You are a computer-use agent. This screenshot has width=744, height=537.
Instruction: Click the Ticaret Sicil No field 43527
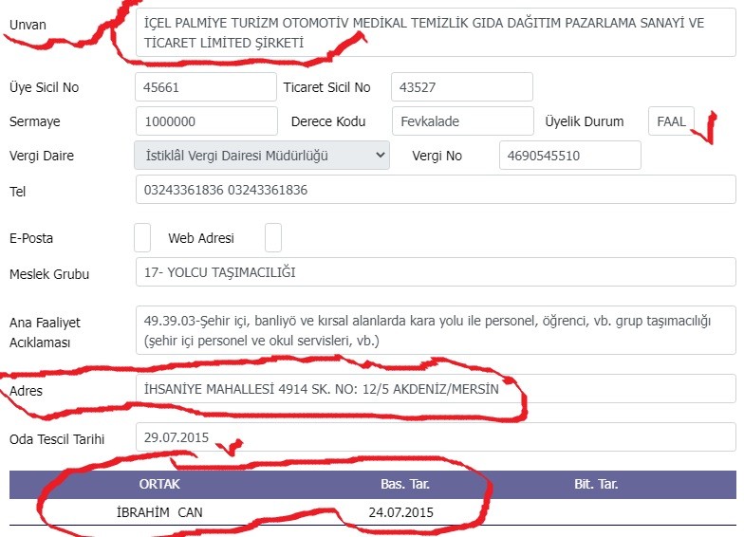(461, 87)
